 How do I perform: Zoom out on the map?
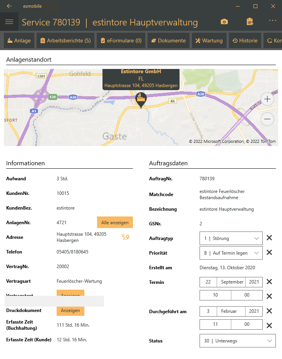[267, 119]
